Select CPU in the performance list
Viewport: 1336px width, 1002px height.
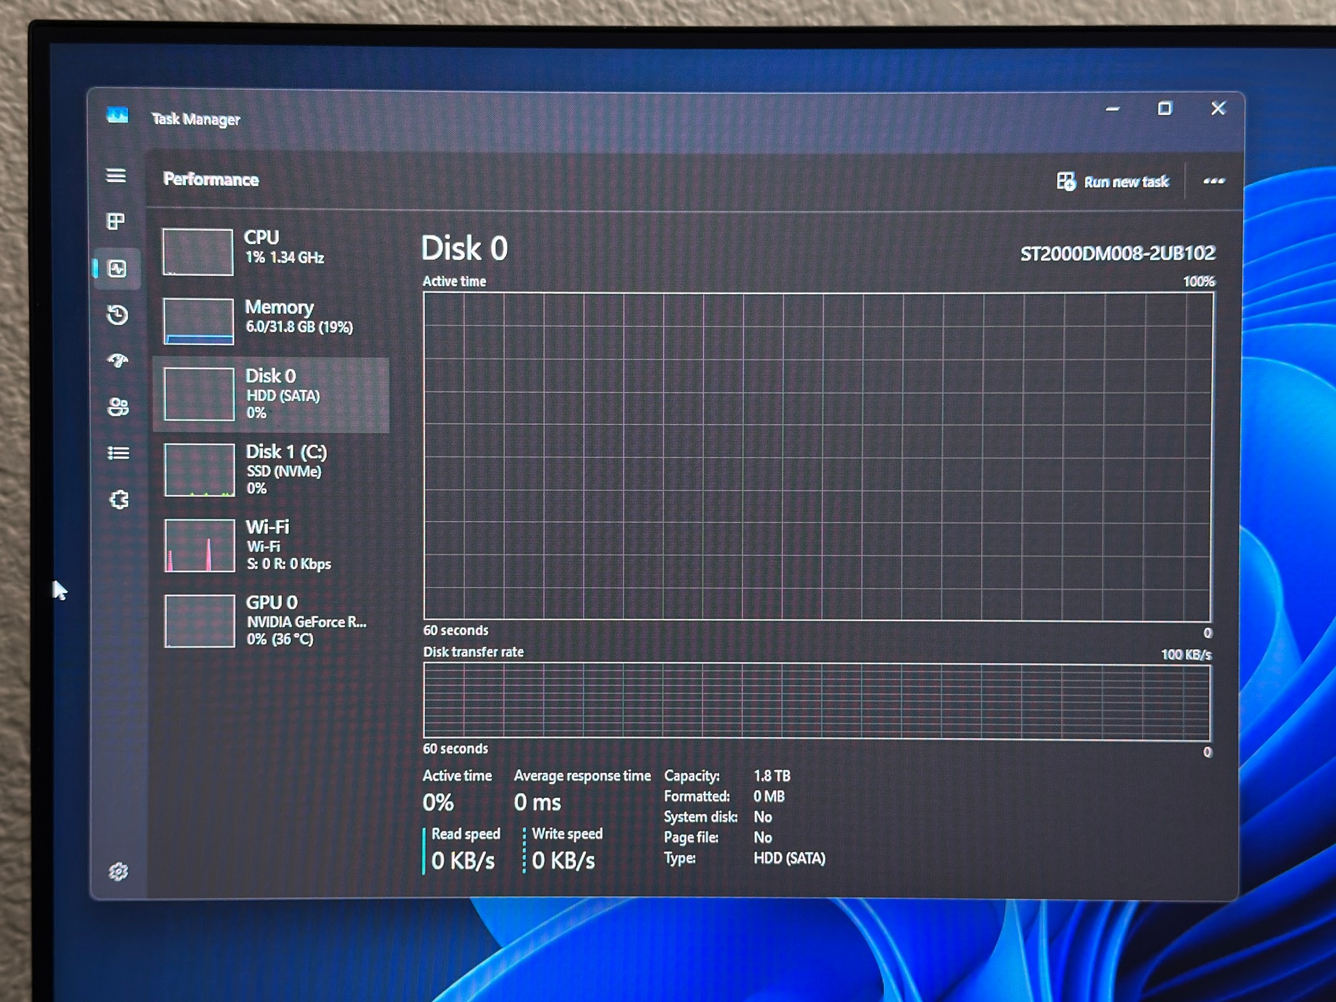pyautogui.click(x=271, y=251)
